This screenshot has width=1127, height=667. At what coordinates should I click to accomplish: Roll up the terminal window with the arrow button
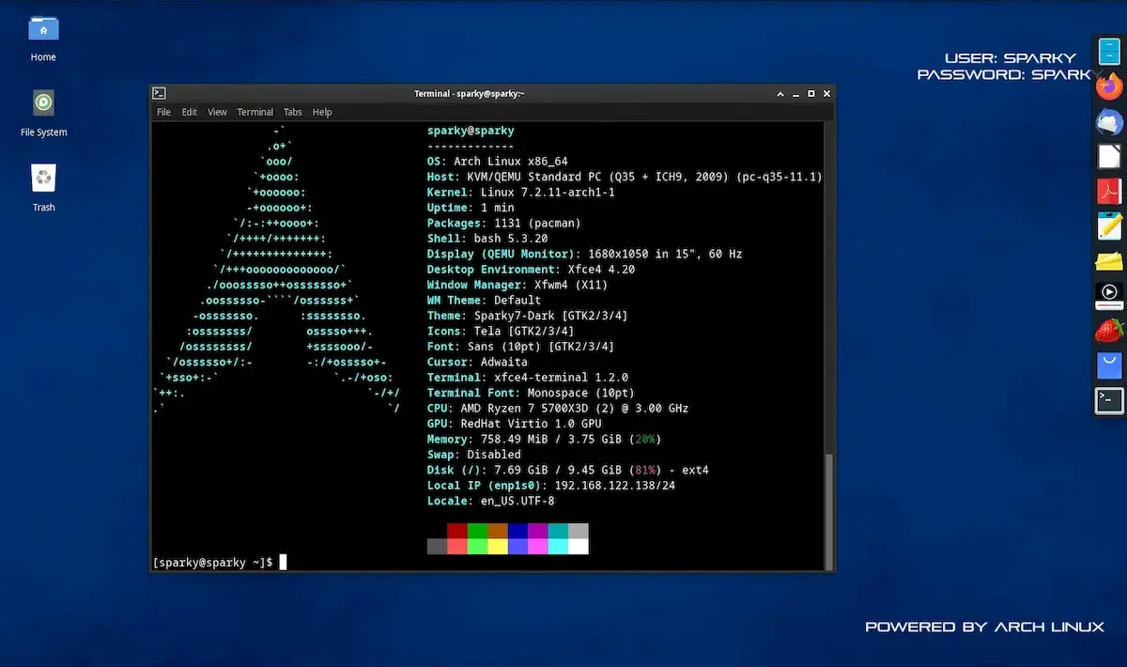tap(780, 94)
